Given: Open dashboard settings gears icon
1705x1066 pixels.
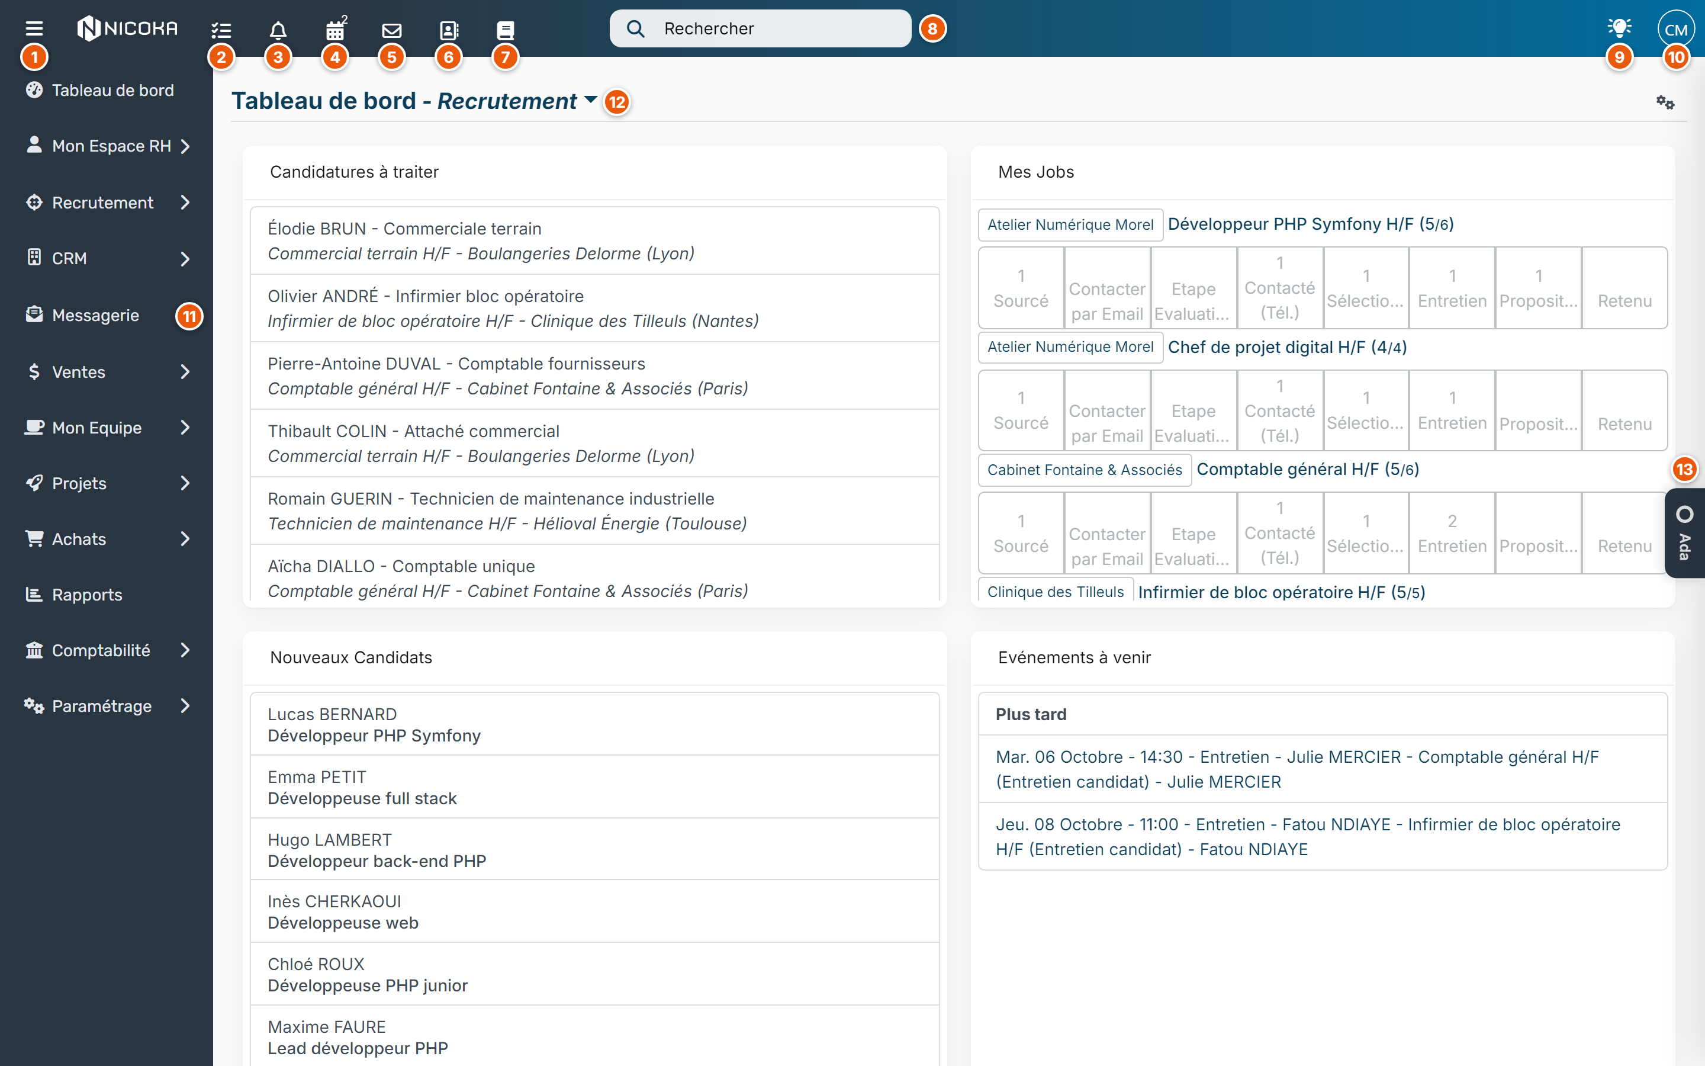Looking at the screenshot, I should 1665,102.
